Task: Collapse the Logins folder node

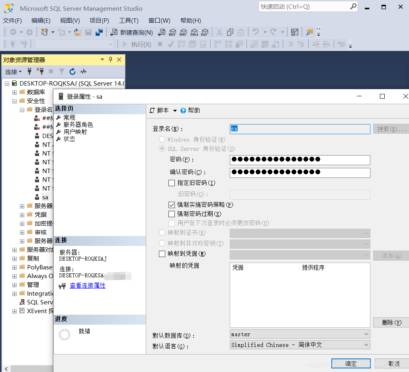Action: pos(22,110)
